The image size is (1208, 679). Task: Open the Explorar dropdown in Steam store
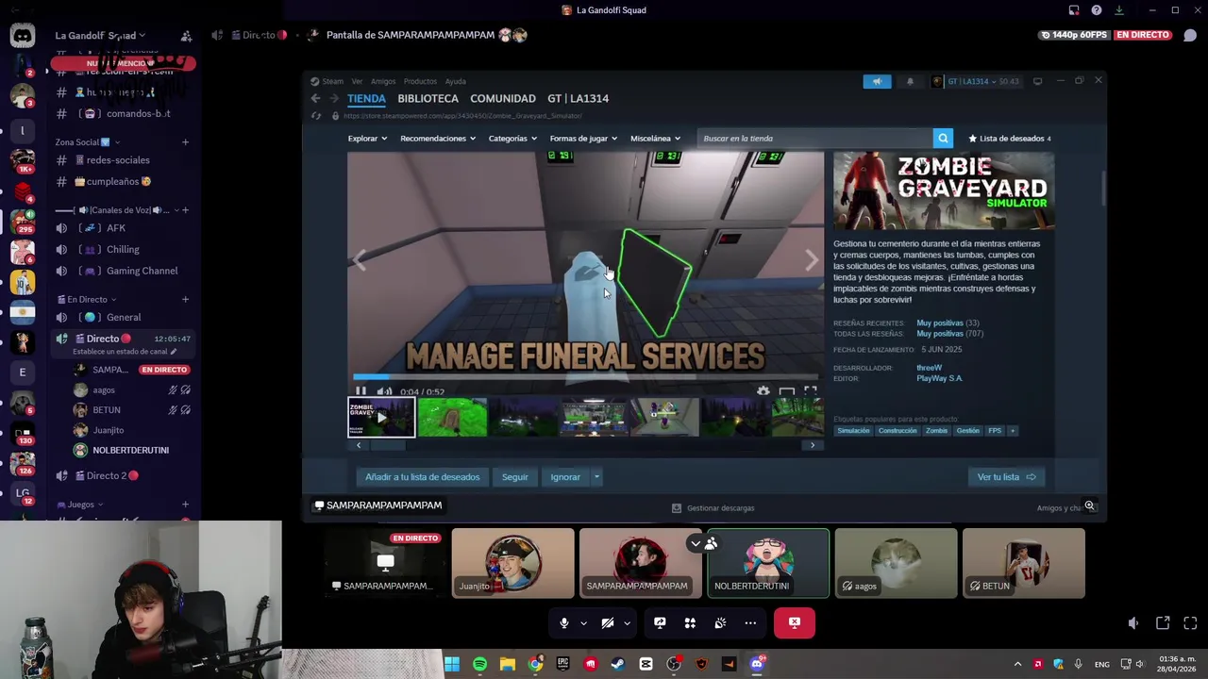pos(367,139)
